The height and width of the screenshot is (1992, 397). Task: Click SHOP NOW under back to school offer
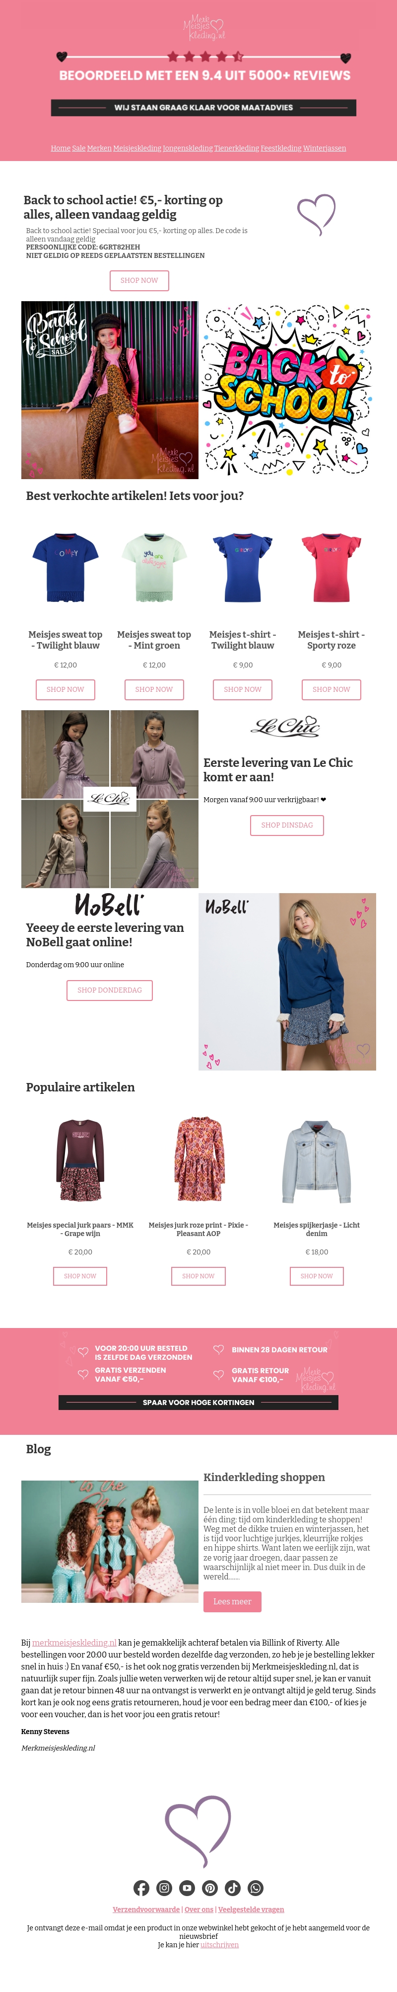tap(139, 281)
